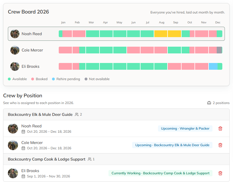This screenshot has width=233, height=185.
Task: Click Noah Reed's available May block
Action: click(x=120, y=34)
